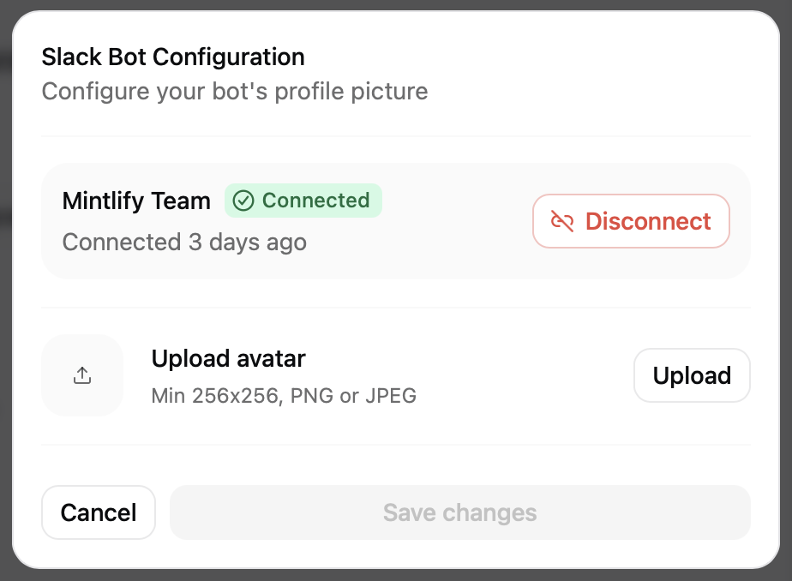Disconnect the Mintlify Team workspace
The width and height of the screenshot is (792, 581).
tap(631, 221)
